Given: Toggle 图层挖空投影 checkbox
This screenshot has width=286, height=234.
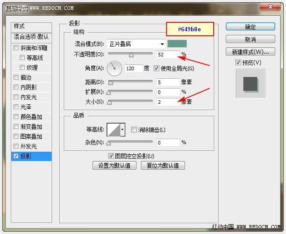Looking at the screenshot, I should click(111, 156).
